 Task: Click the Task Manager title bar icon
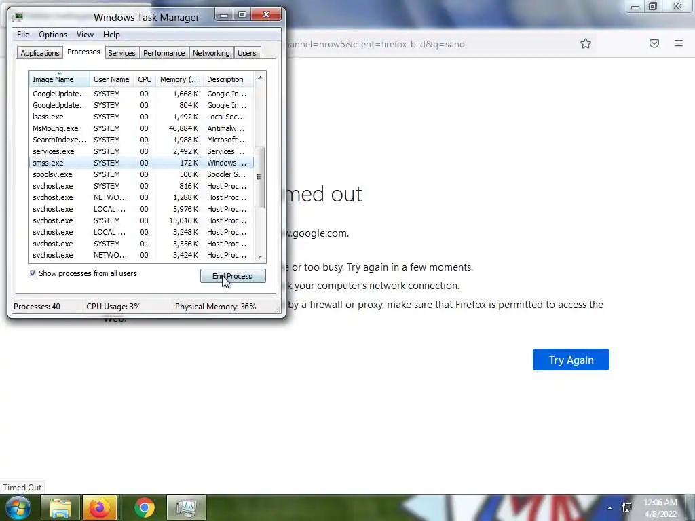tap(18, 17)
